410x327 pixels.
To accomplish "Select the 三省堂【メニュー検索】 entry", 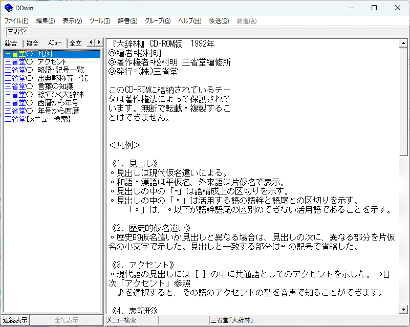I will click(38, 119).
